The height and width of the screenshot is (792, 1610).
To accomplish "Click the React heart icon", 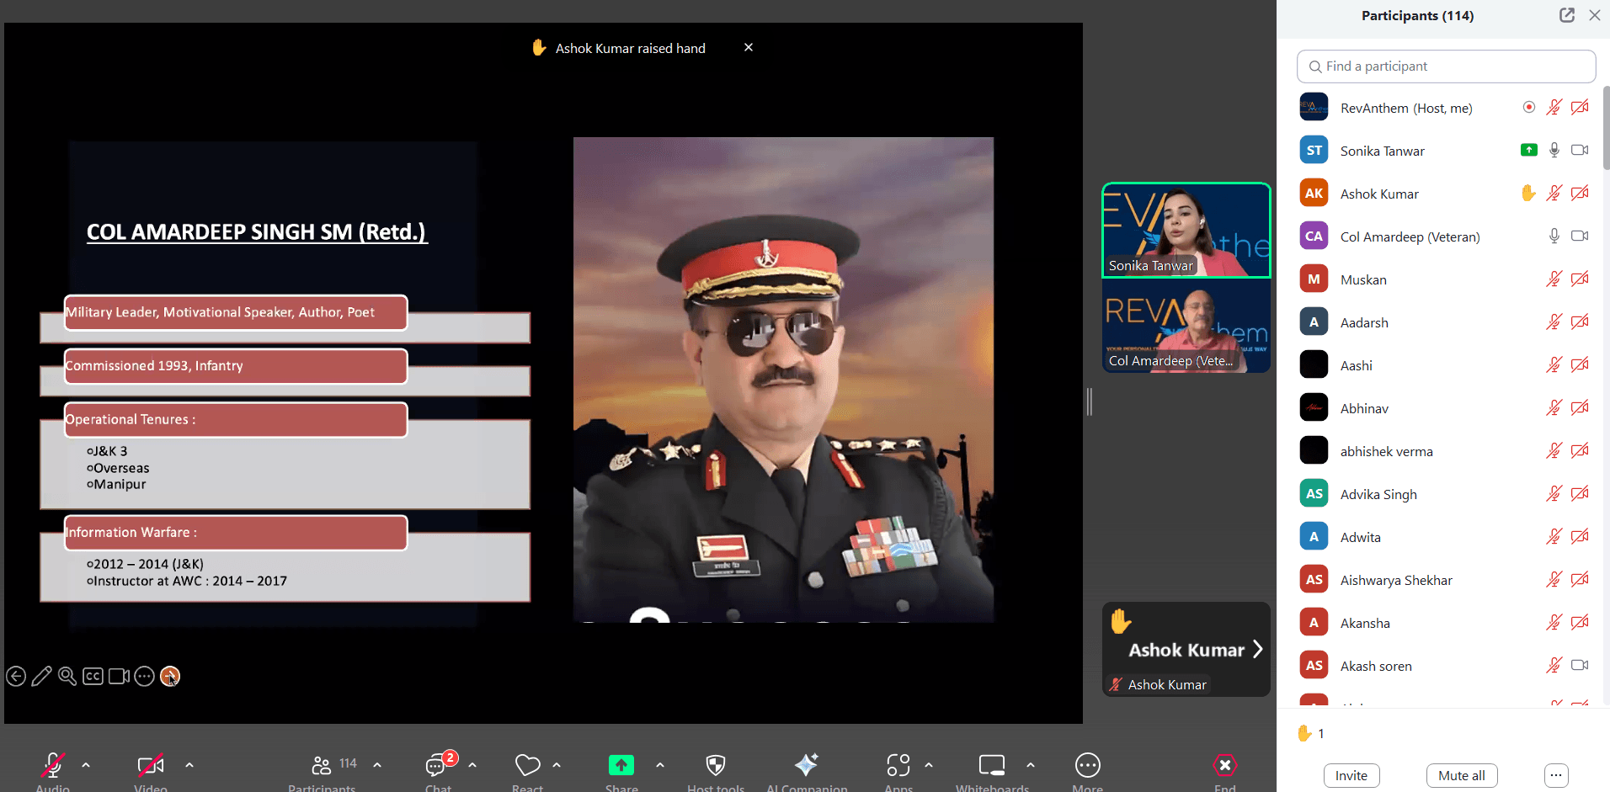I will click(527, 766).
